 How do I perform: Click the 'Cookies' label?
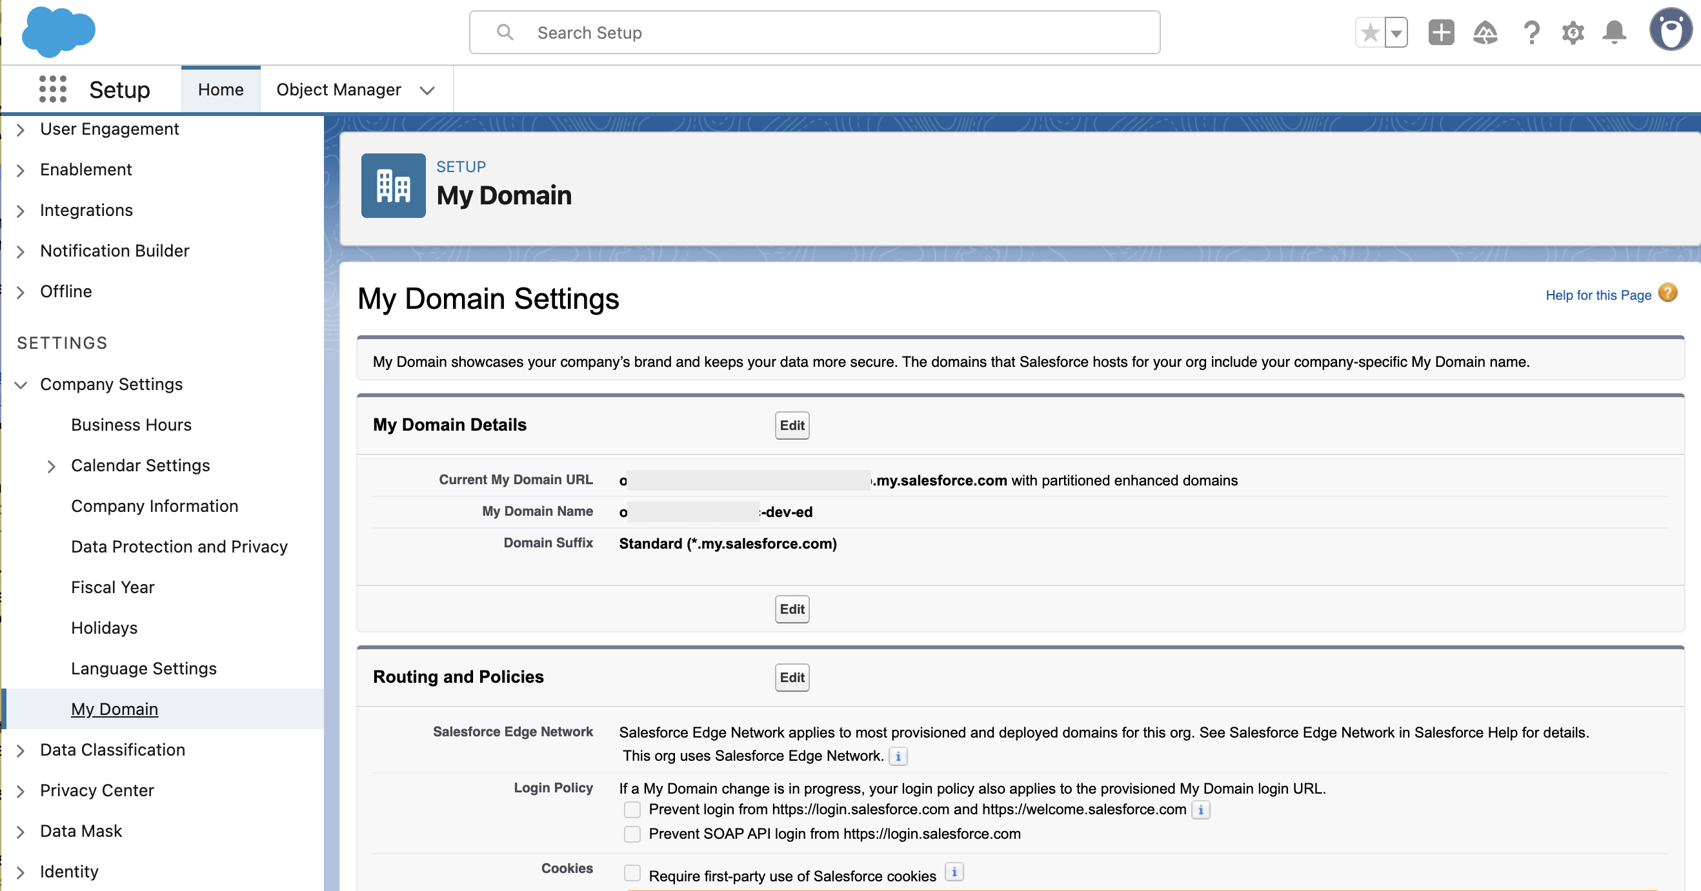coord(567,868)
